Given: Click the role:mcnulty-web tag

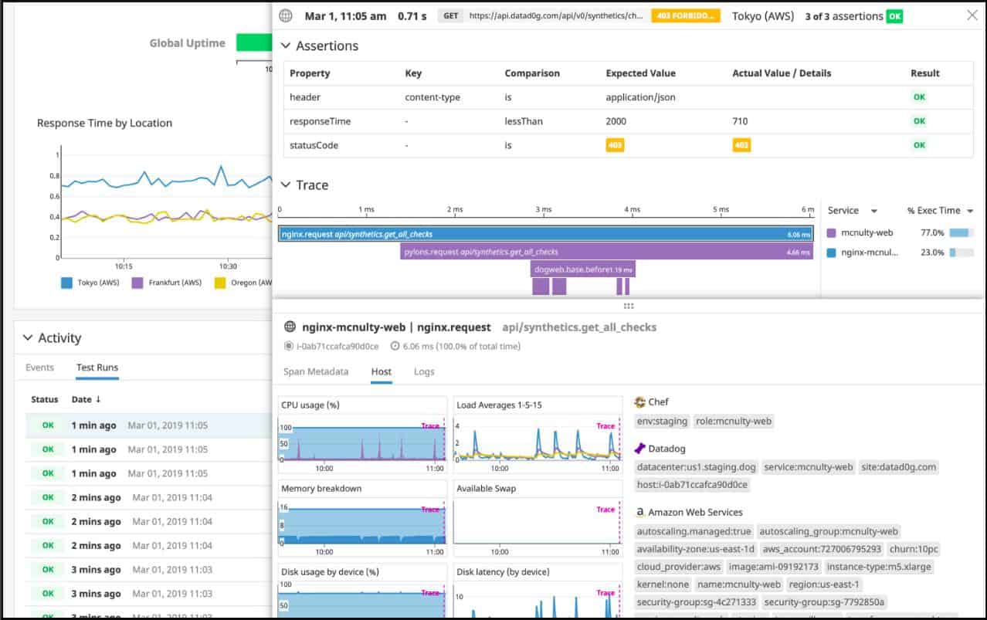Looking at the screenshot, I should pyautogui.click(x=734, y=422).
